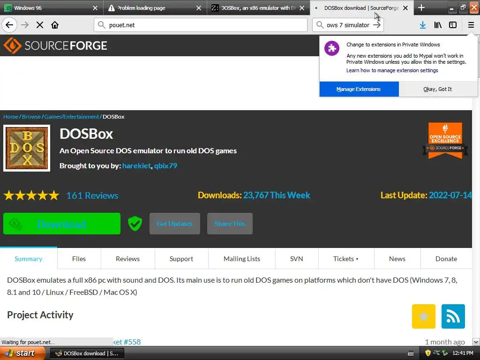The height and width of the screenshot is (360, 480).
Task: Toggle the sidebar icon in toolbar
Action: 453,25
